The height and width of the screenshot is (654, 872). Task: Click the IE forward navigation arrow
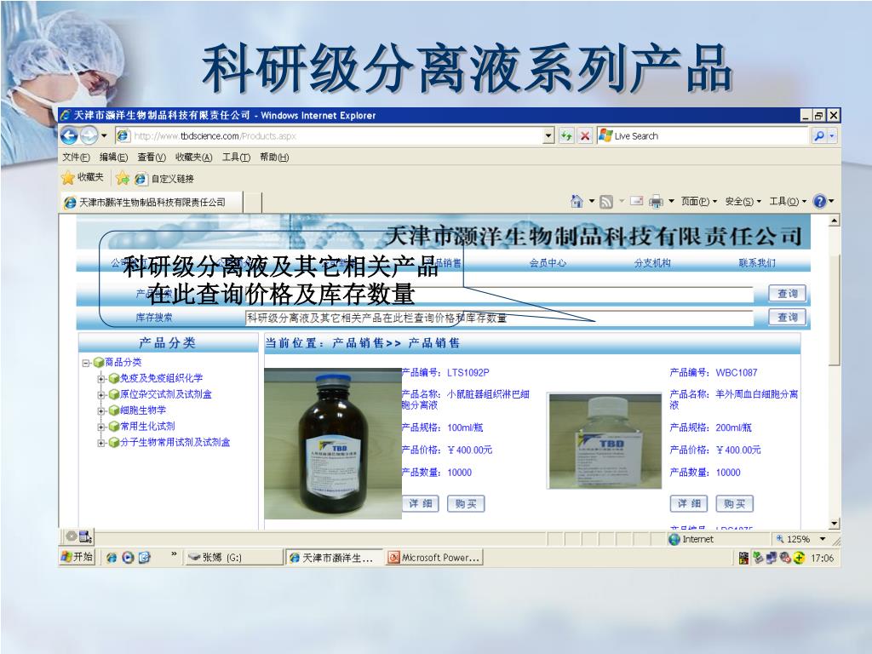[x=89, y=135]
